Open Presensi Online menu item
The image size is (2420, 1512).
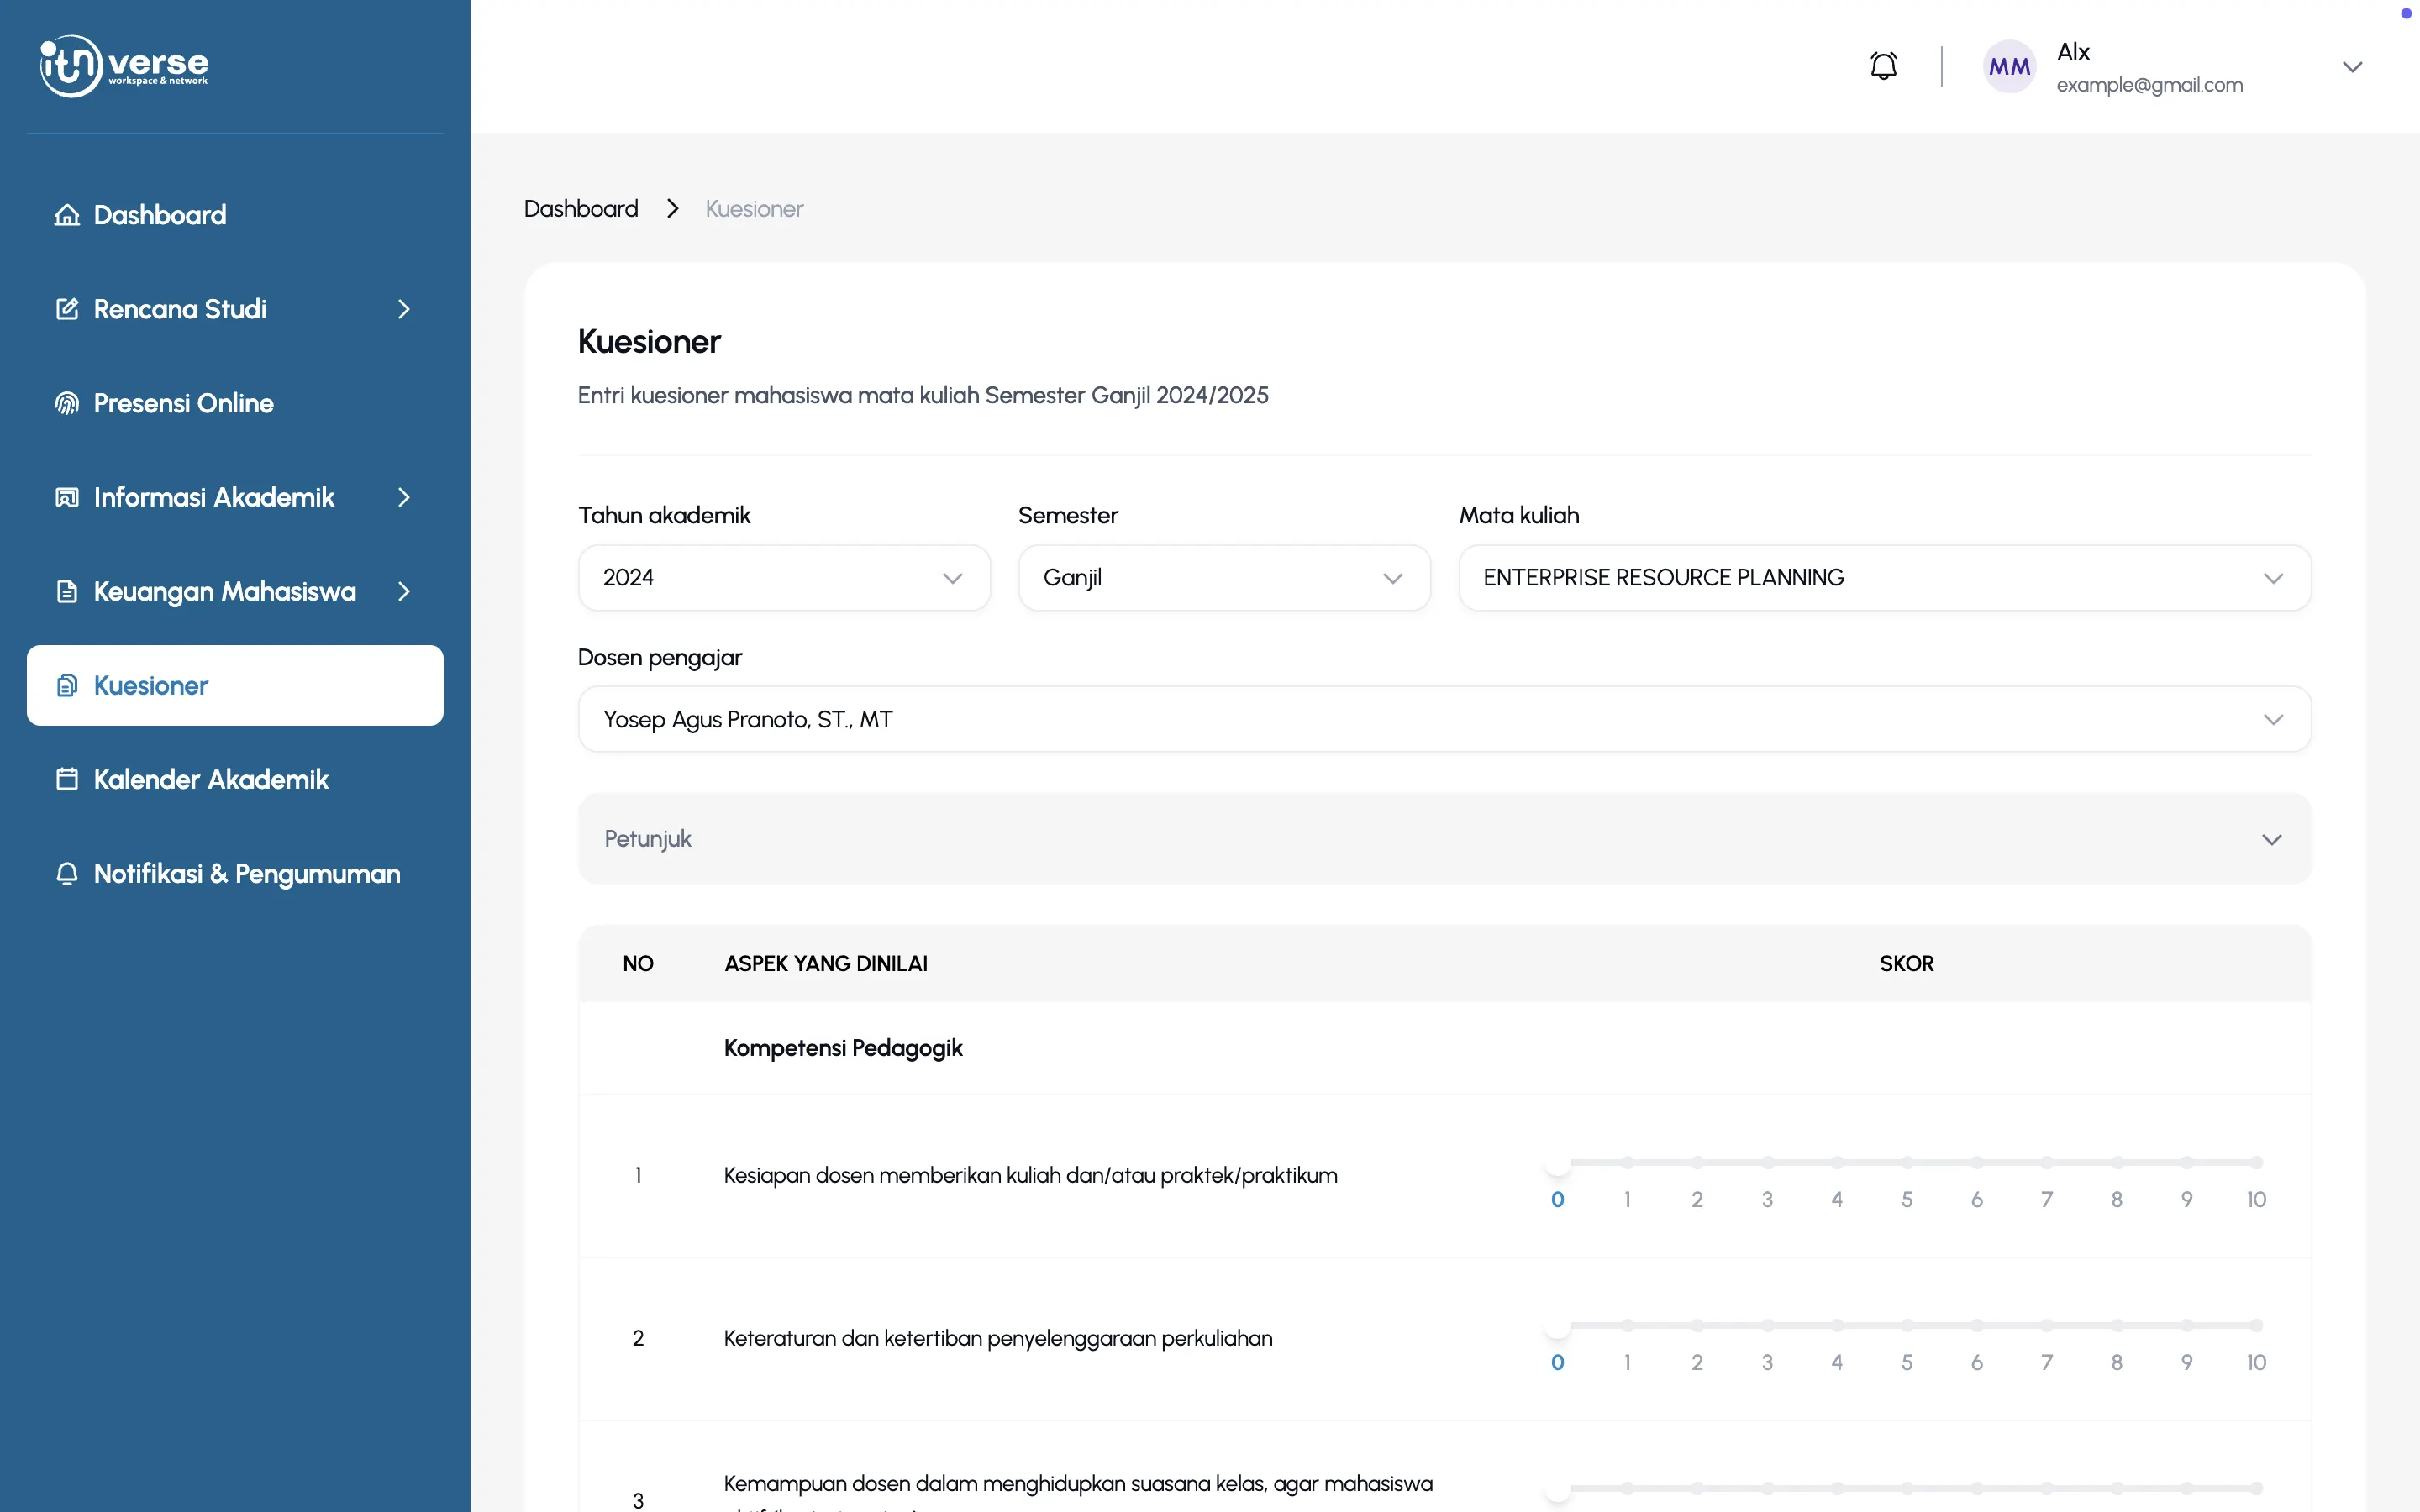point(235,403)
